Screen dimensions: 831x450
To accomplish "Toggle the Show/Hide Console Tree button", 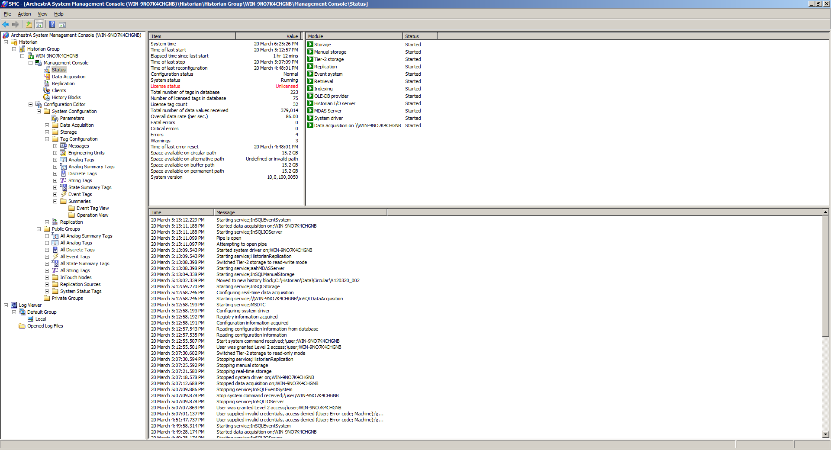I will click(x=39, y=25).
